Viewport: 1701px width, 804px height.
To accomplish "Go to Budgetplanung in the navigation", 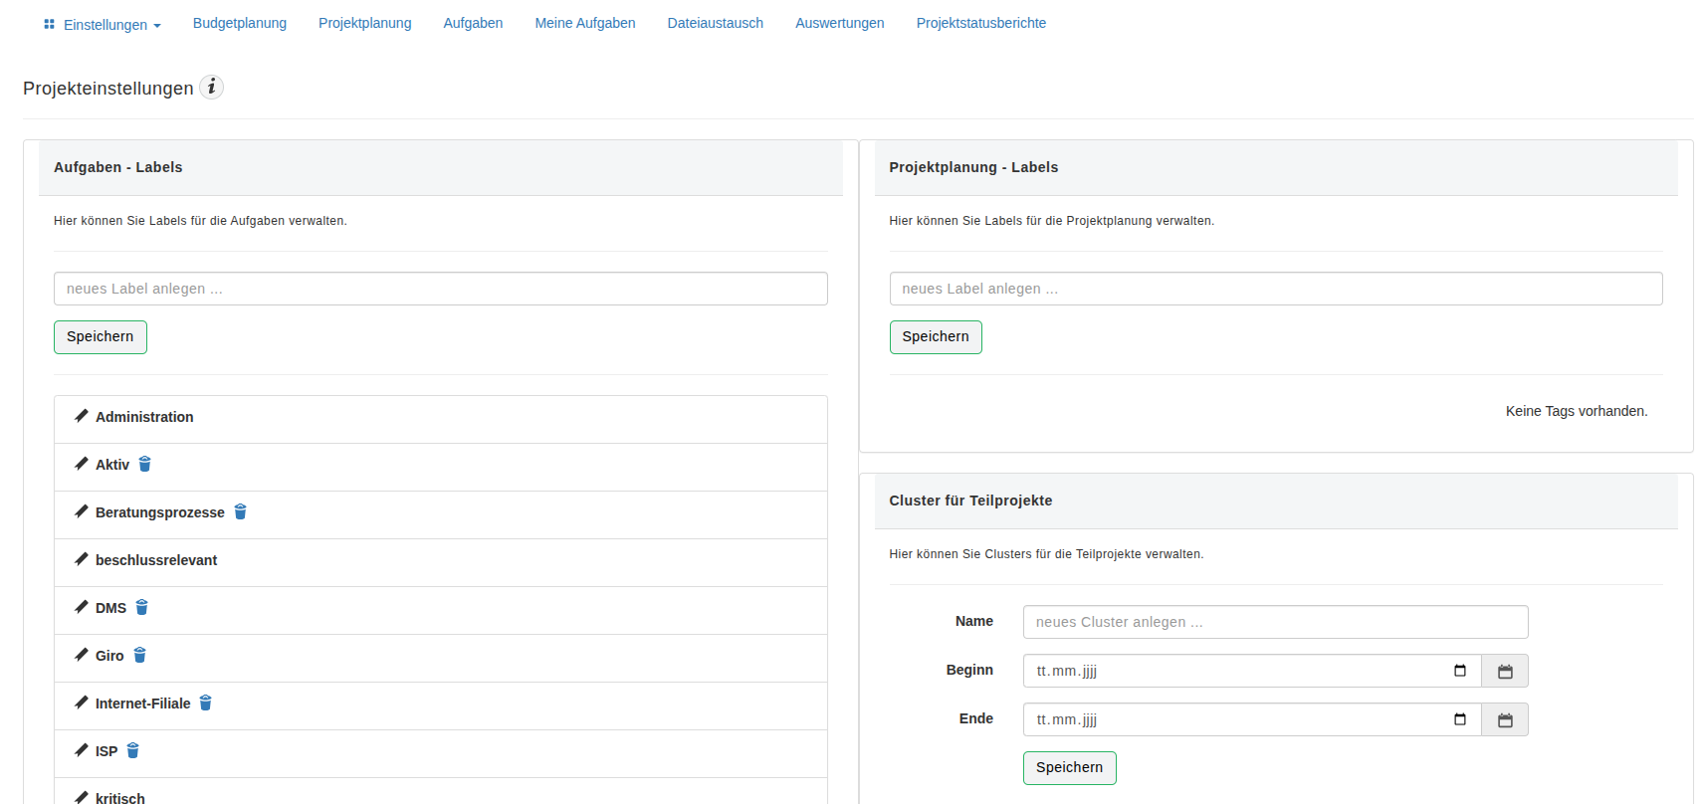I will [x=240, y=23].
